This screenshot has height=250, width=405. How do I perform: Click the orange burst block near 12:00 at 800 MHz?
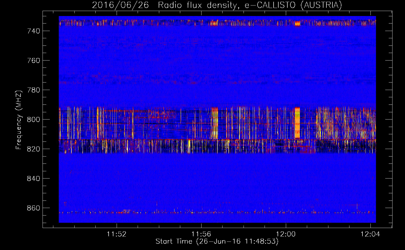tap(297, 122)
